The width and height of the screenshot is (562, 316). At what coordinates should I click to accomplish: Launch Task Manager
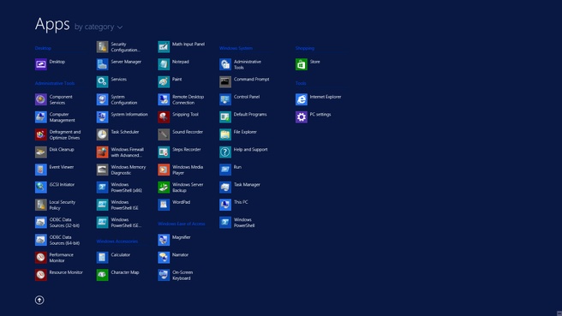[240, 188]
